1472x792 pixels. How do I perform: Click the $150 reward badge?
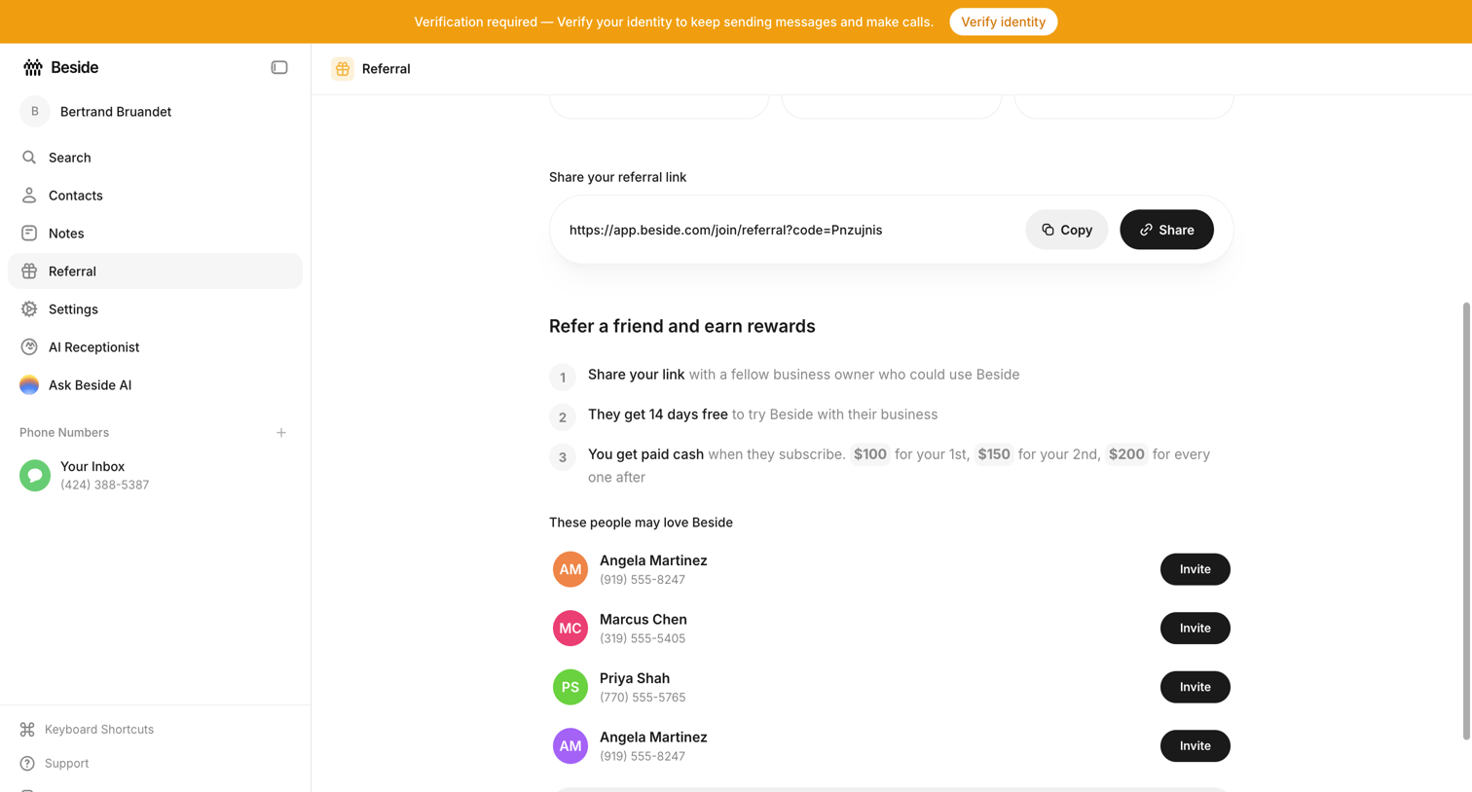pyautogui.click(x=994, y=454)
